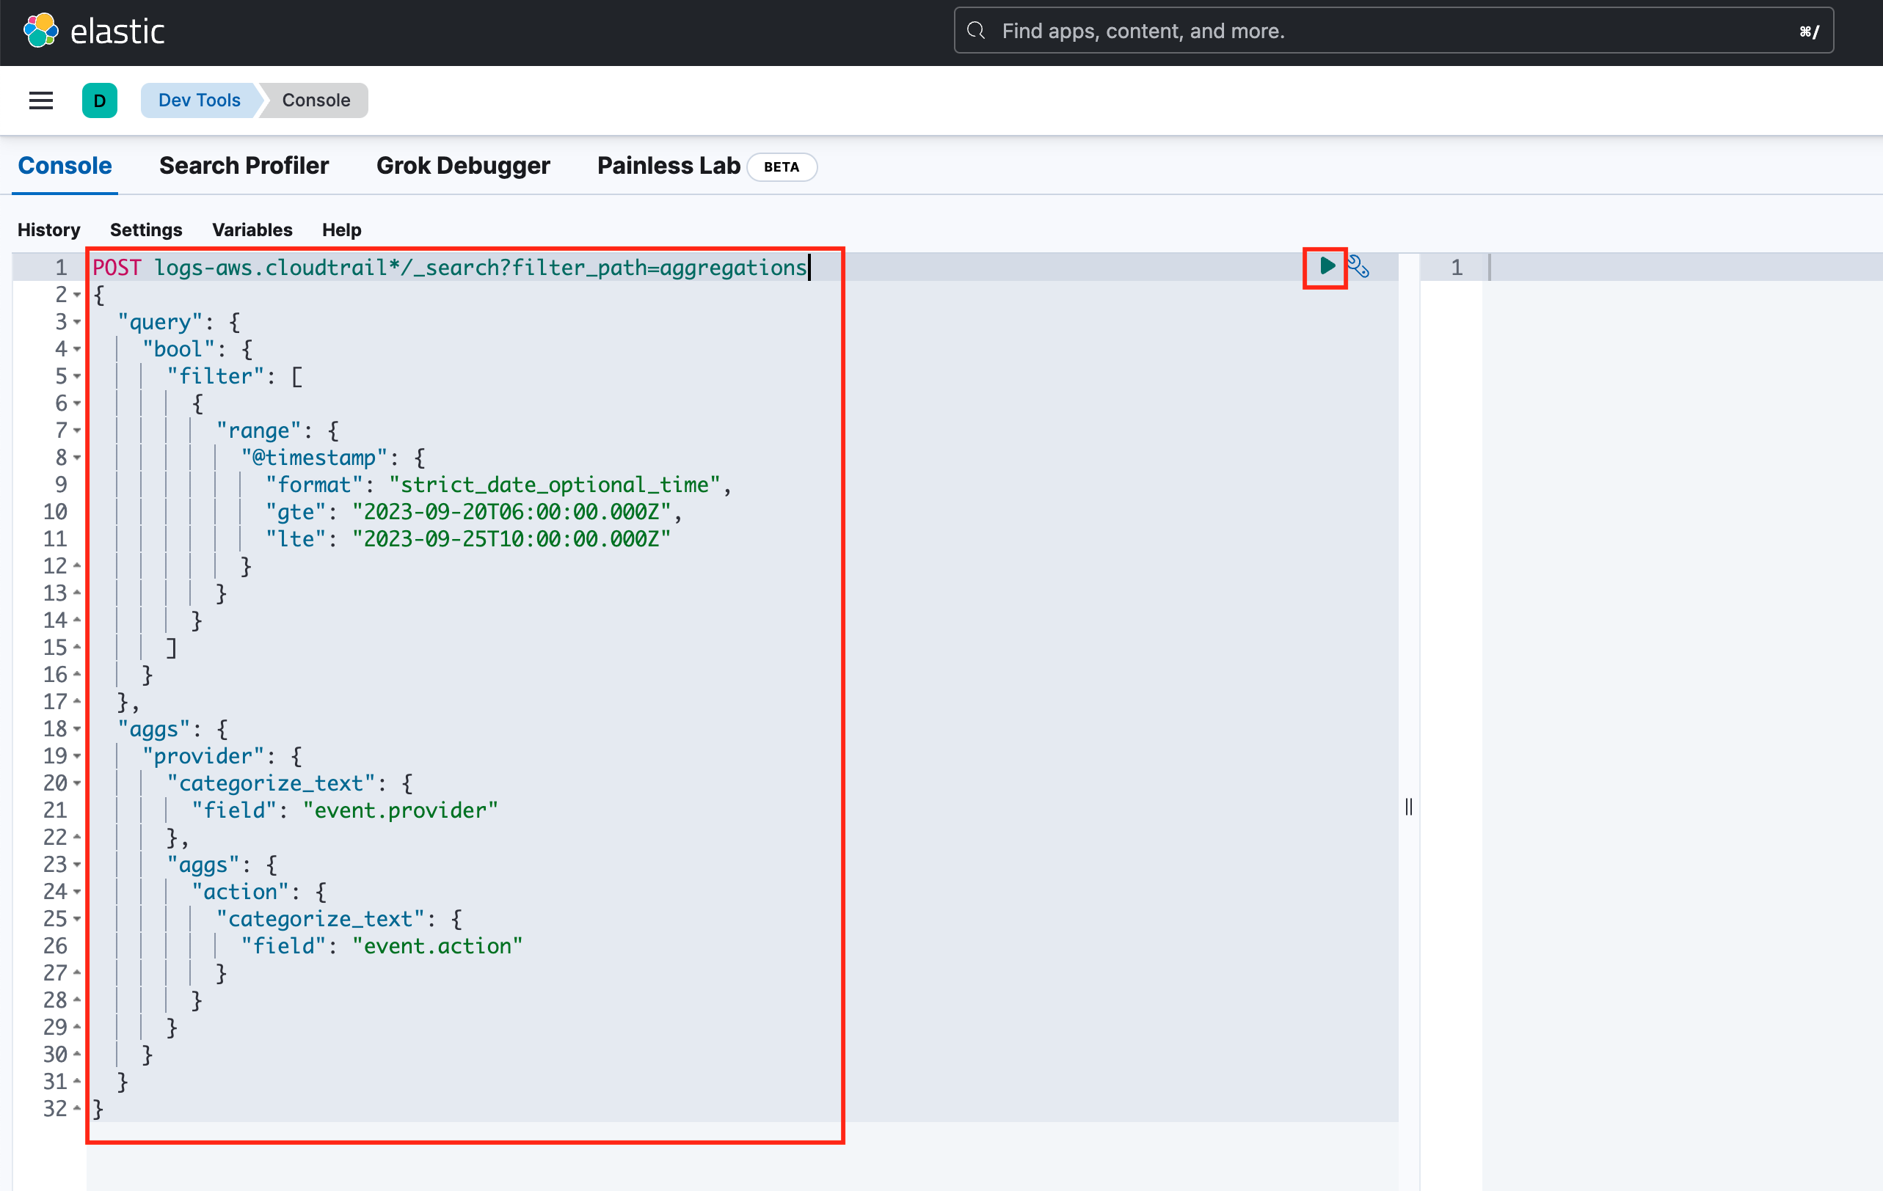
Task: Open the Variables menu
Action: point(252,230)
